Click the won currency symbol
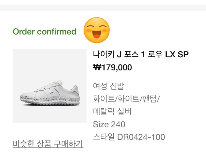The width and height of the screenshot is (206, 162). 97,68
